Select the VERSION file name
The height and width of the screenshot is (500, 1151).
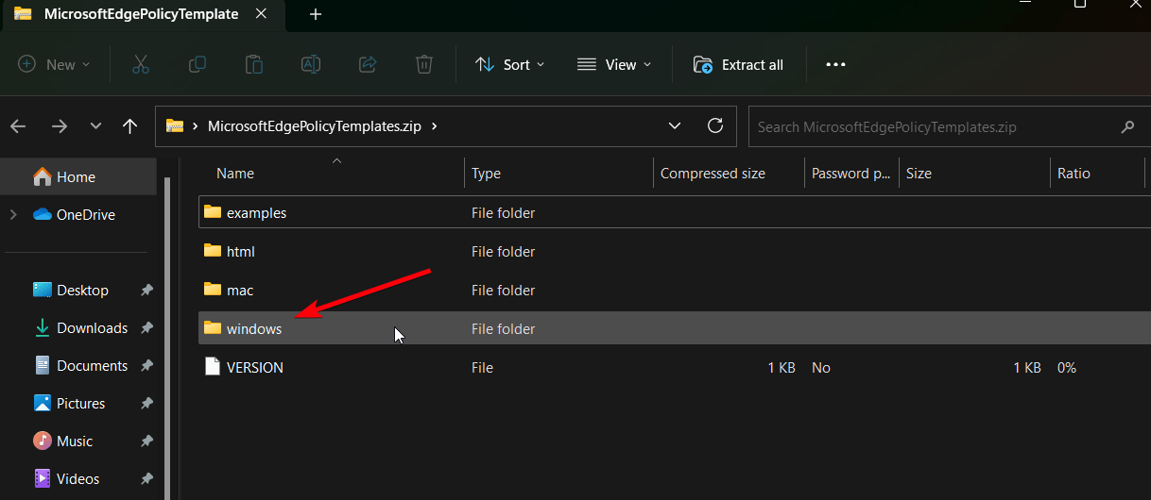pos(255,367)
